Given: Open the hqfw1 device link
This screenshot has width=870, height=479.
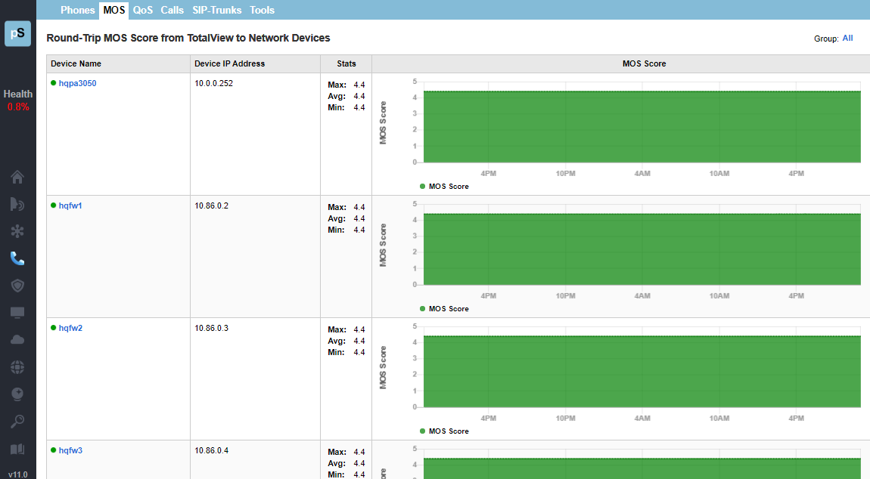Looking at the screenshot, I should coord(70,206).
